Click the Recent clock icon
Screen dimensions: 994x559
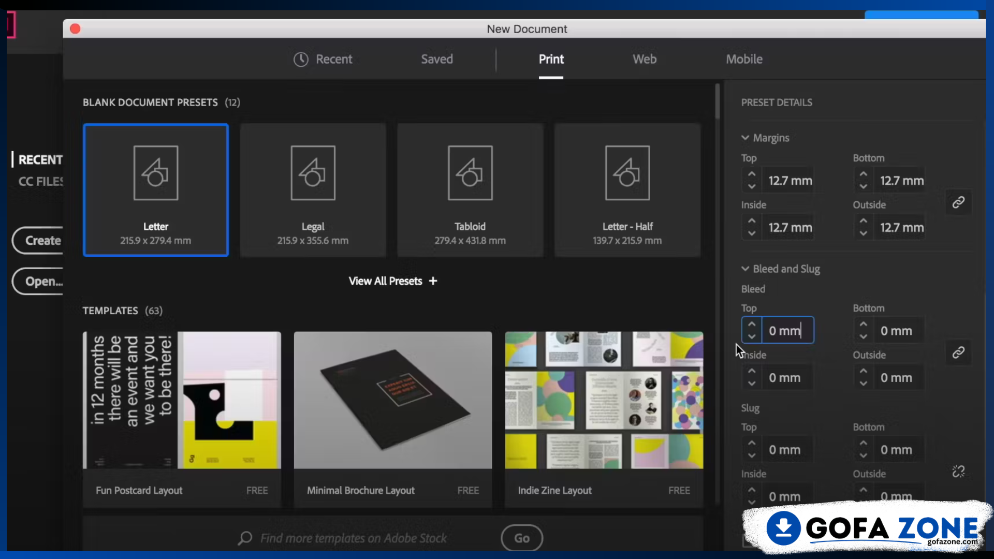tap(301, 59)
